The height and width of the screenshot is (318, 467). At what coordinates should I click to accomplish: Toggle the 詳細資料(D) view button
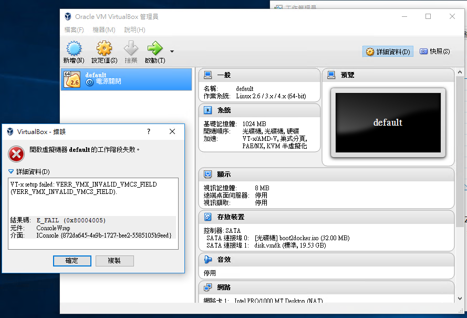pyautogui.click(x=388, y=52)
